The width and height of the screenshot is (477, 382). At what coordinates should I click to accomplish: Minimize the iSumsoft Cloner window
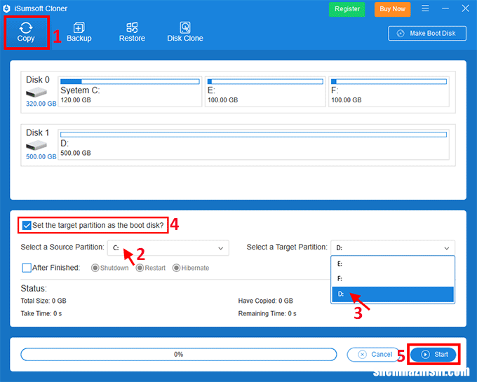point(445,8)
